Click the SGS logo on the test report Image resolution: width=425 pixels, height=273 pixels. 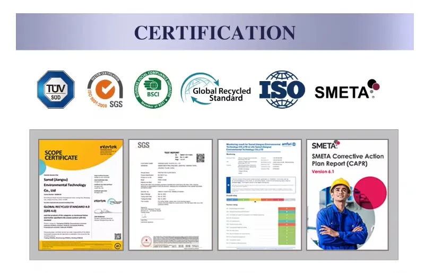click(143, 145)
